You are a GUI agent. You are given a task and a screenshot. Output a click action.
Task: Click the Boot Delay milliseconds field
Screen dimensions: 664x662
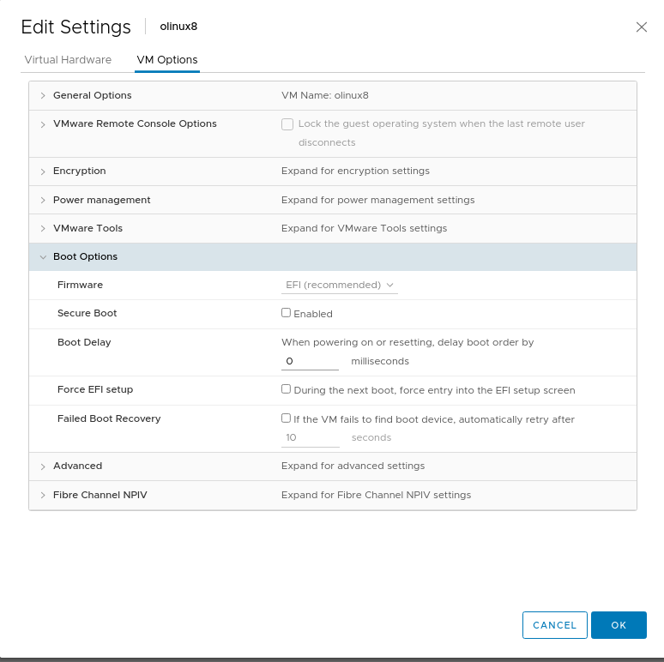pos(310,361)
